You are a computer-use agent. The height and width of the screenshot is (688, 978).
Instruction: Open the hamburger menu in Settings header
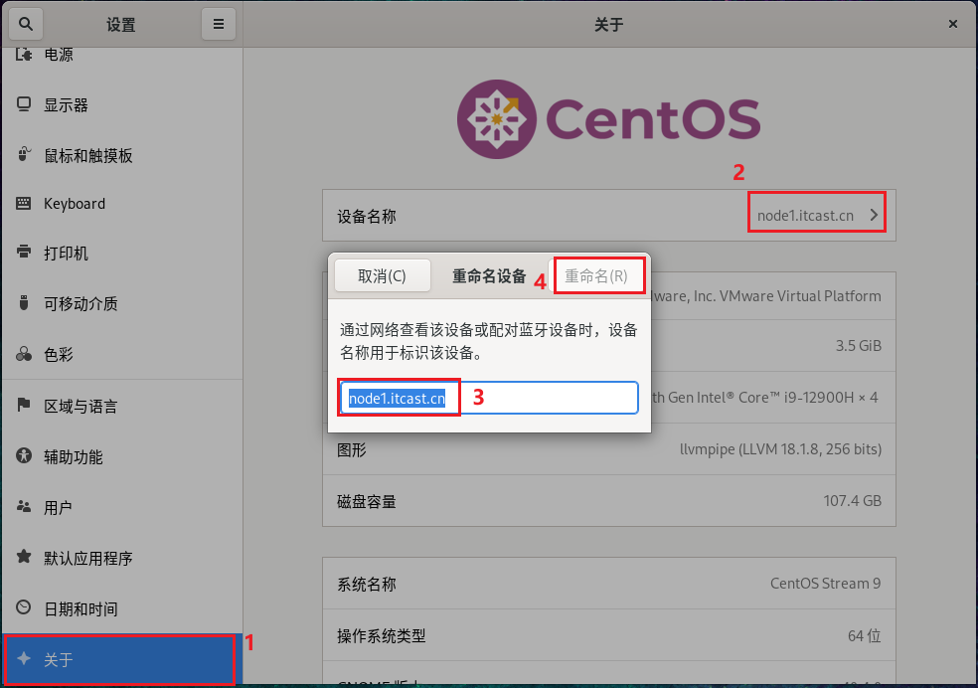[x=219, y=24]
